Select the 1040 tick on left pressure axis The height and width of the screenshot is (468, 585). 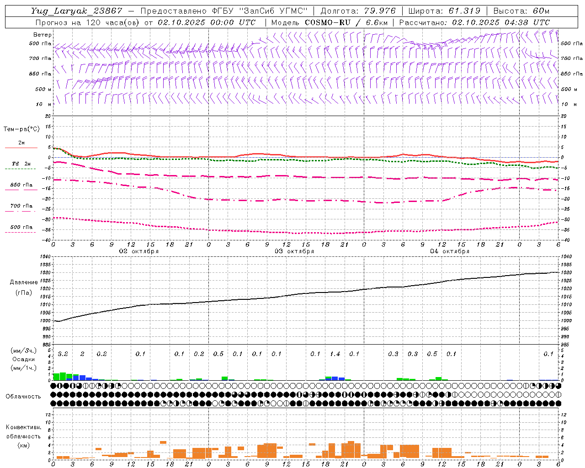coord(46,257)
